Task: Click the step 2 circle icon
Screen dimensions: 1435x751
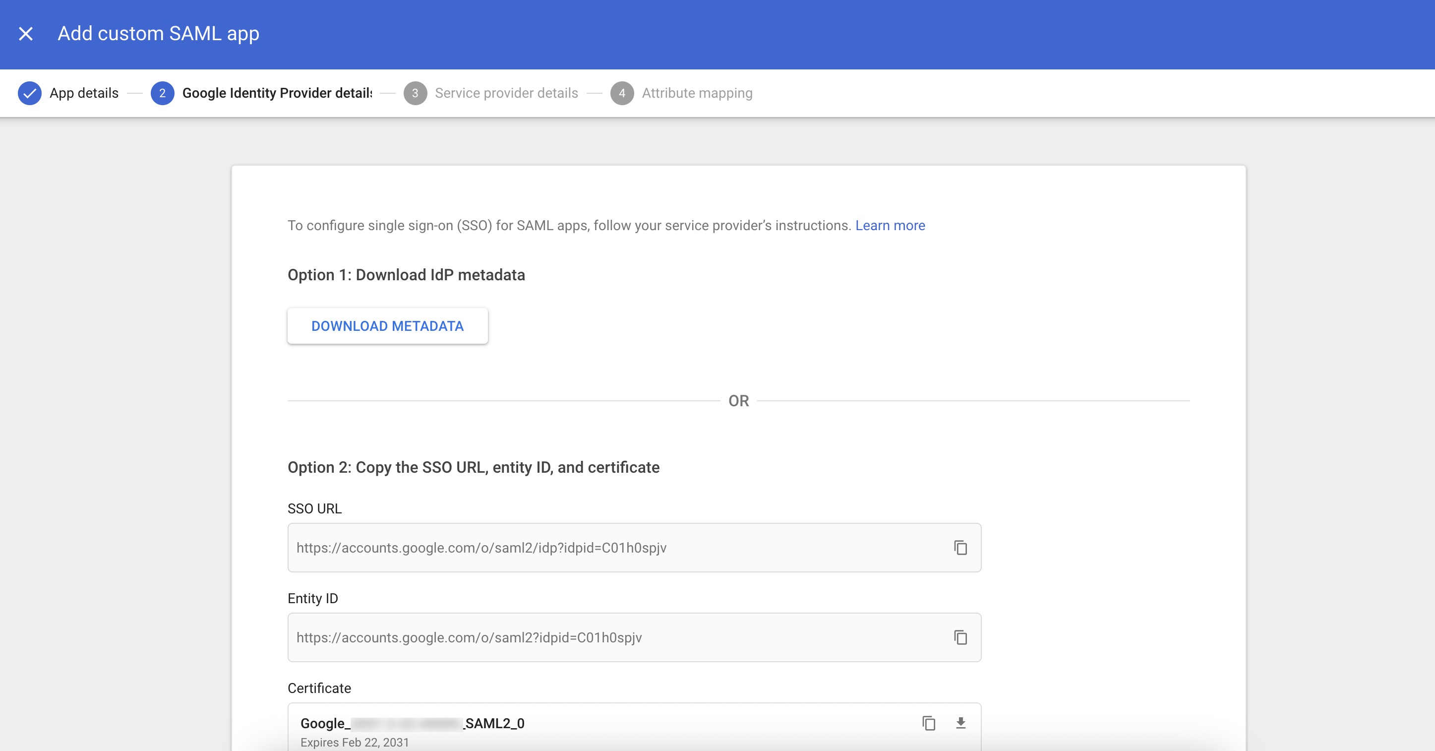Action: click(162, 93)
